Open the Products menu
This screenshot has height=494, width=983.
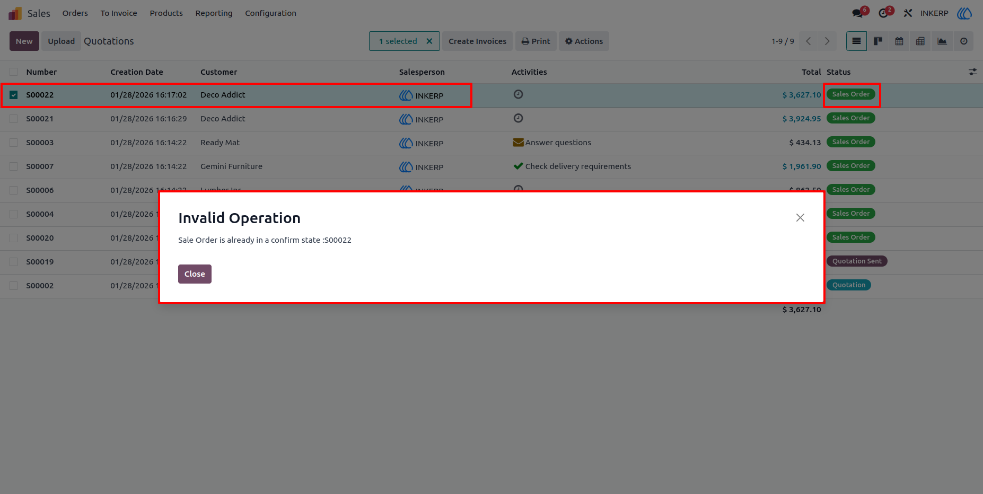166,13
